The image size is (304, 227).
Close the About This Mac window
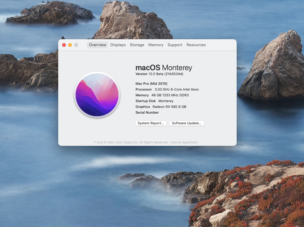[64, 45]
